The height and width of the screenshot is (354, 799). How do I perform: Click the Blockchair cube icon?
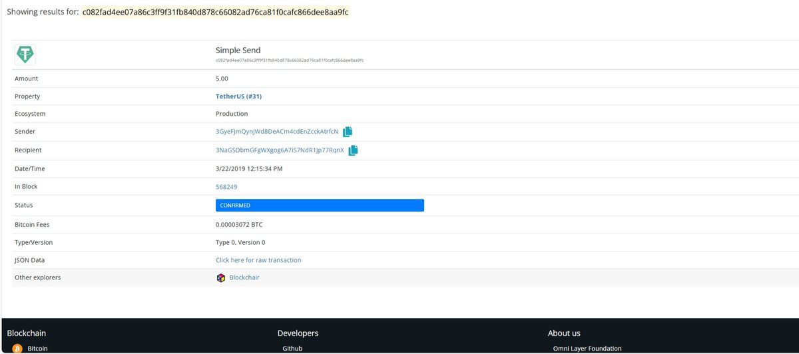221,277
